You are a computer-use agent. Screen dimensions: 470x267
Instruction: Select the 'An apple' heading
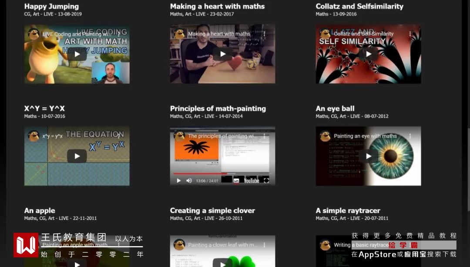tap(40, 210)
